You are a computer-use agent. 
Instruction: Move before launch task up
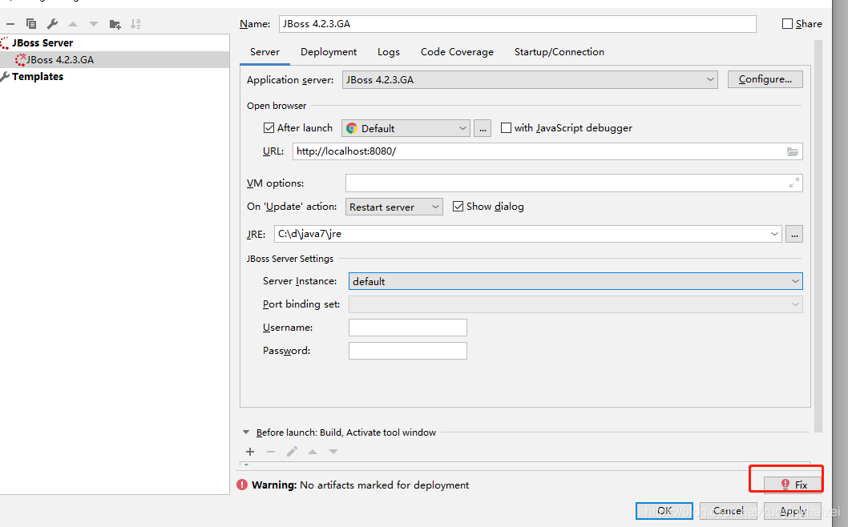tap(313, 452)
